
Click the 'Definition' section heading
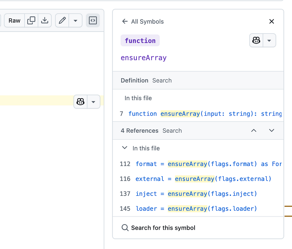[x=134, y=80]
